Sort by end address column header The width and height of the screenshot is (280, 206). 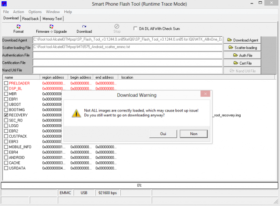point(106,77)
